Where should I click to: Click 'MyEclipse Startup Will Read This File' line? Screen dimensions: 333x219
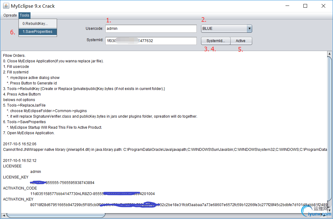click(54, 127)
